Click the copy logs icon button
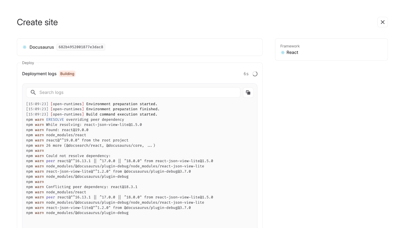The image size is (406, 228). click(248, 92)
